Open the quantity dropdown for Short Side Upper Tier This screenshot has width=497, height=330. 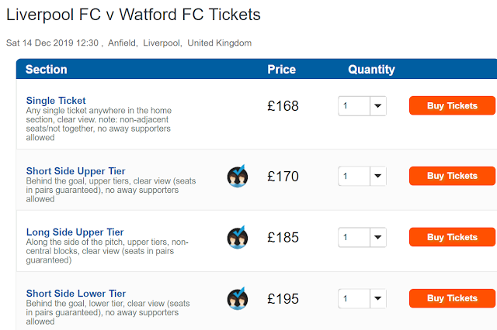pyautogui.click(x=362, y=177)
